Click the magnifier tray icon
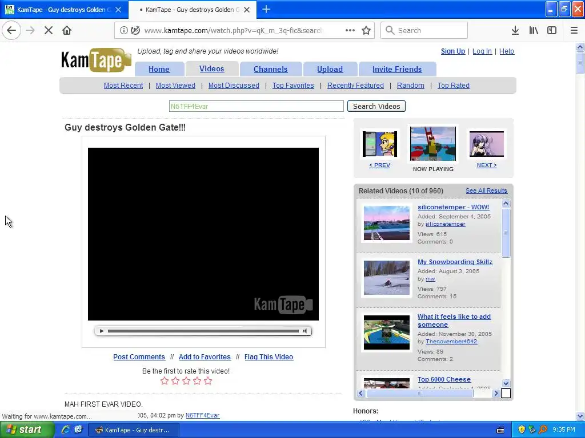The height and width of the screenshot is (438, 585). click(543, 429)
